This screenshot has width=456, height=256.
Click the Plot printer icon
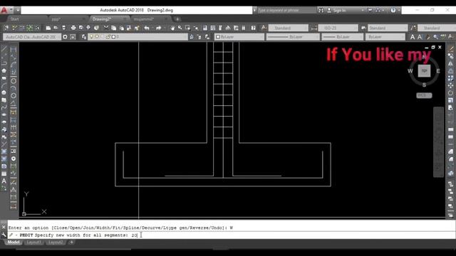coord(73,28)
